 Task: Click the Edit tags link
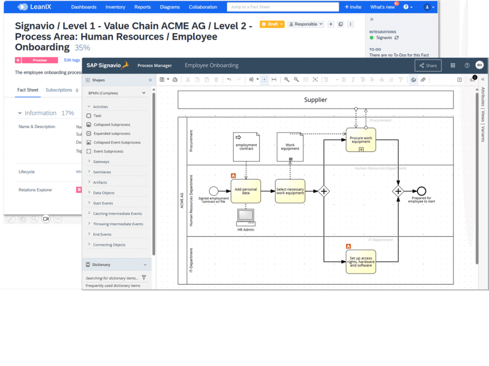[x=72, y=60]
